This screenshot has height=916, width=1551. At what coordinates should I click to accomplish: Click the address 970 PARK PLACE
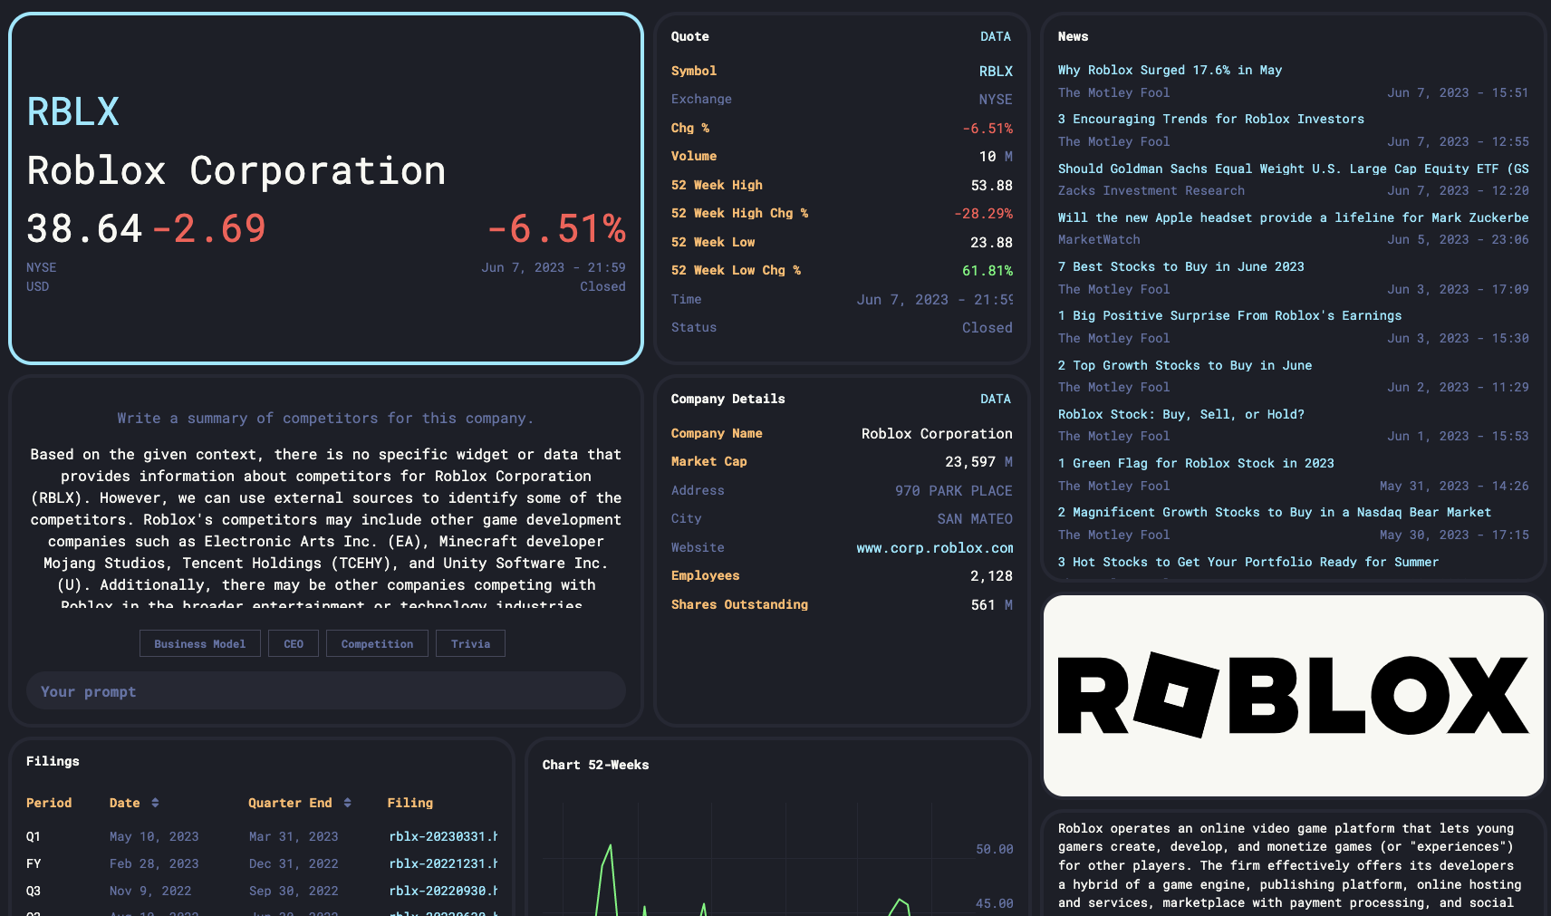954,490
